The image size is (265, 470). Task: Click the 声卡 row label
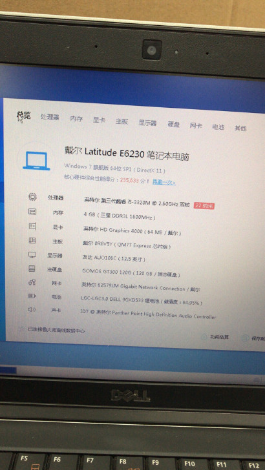coord(56,311)
